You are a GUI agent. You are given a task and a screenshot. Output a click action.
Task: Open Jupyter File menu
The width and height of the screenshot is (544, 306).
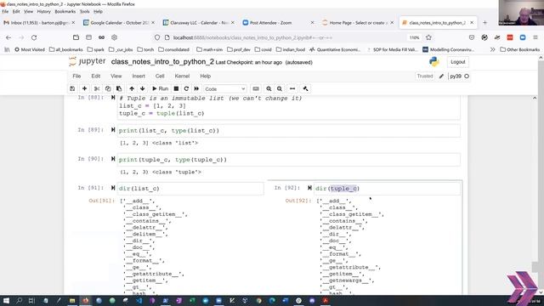point(76,76)
